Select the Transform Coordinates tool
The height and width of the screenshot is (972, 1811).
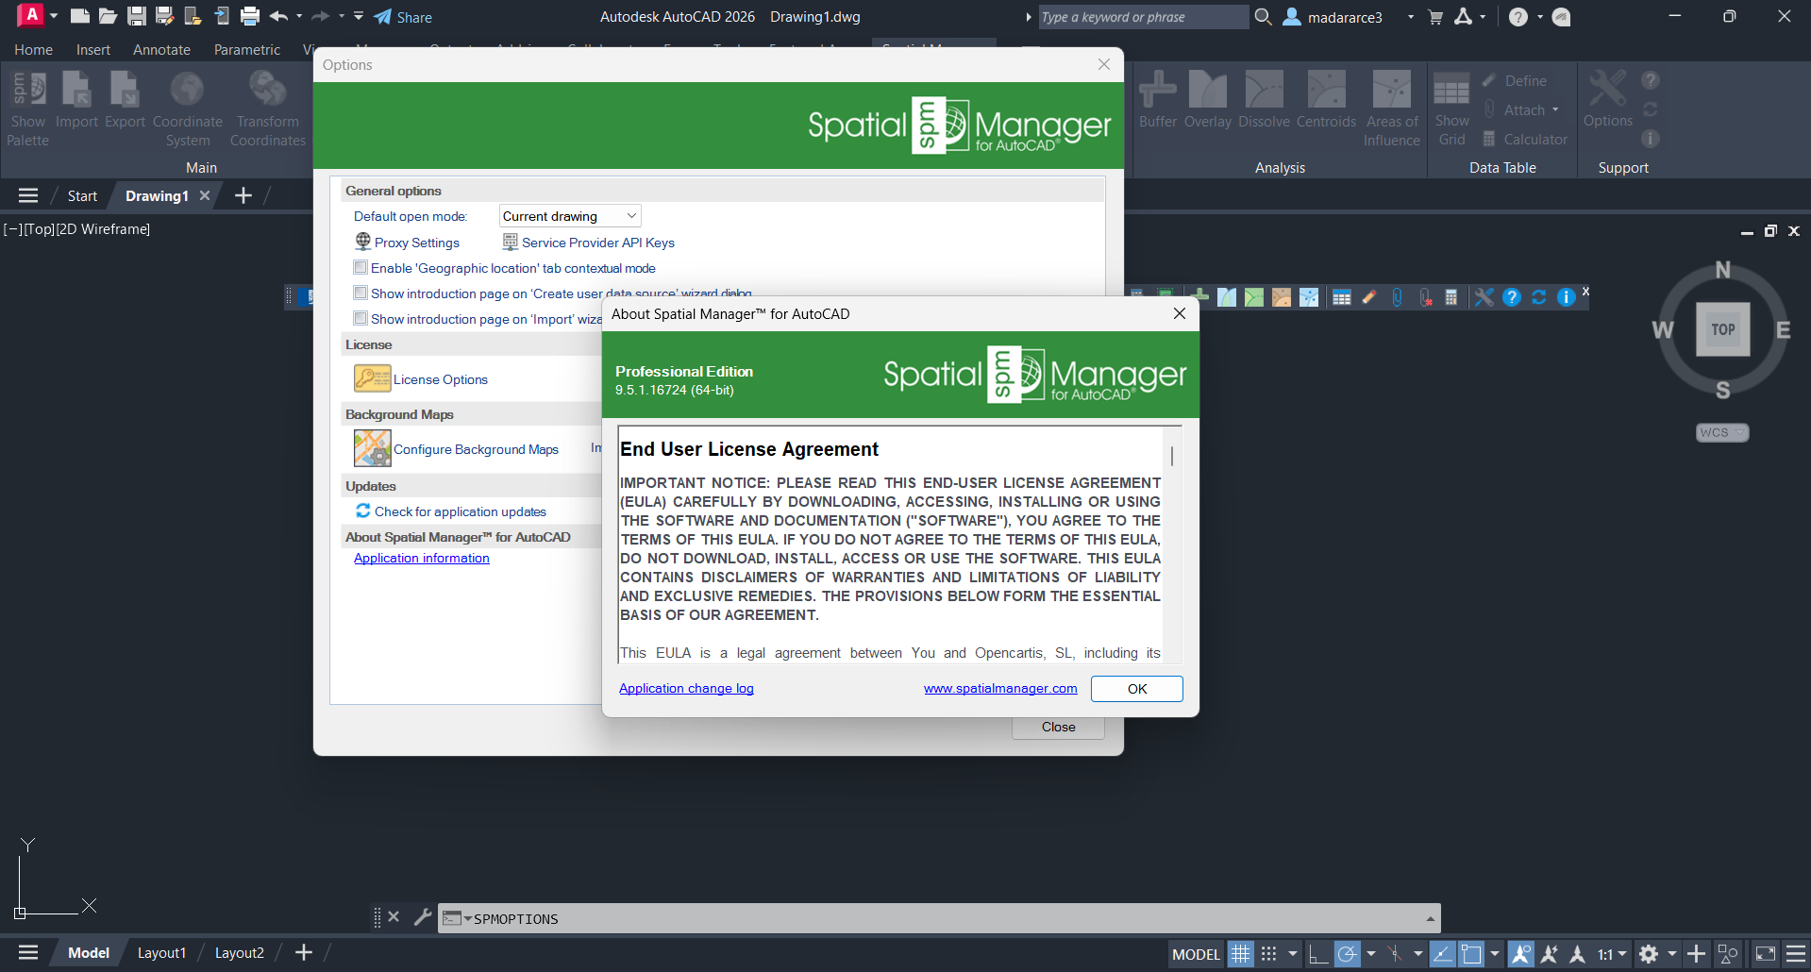click(x=268, y=109)
